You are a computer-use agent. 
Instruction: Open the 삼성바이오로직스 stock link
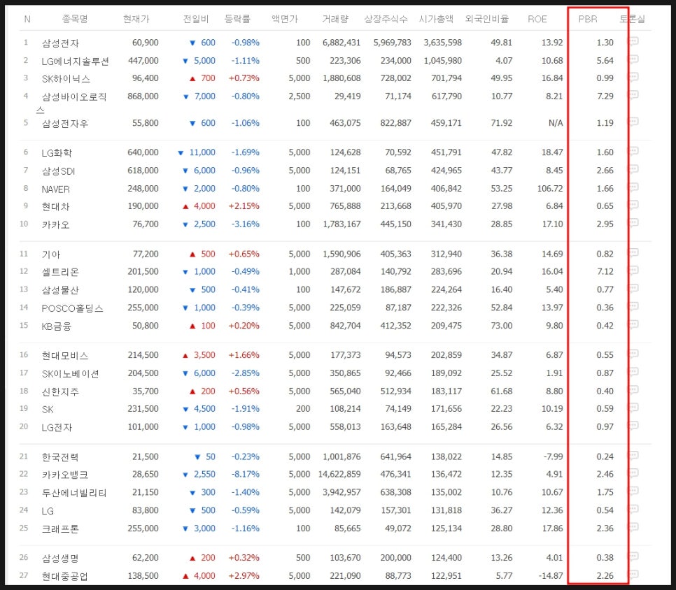(71, 103)
